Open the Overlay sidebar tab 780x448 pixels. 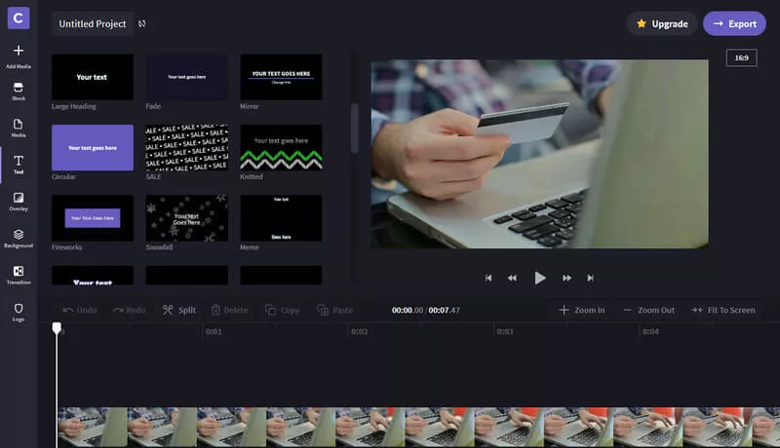[x=19, y=202]
